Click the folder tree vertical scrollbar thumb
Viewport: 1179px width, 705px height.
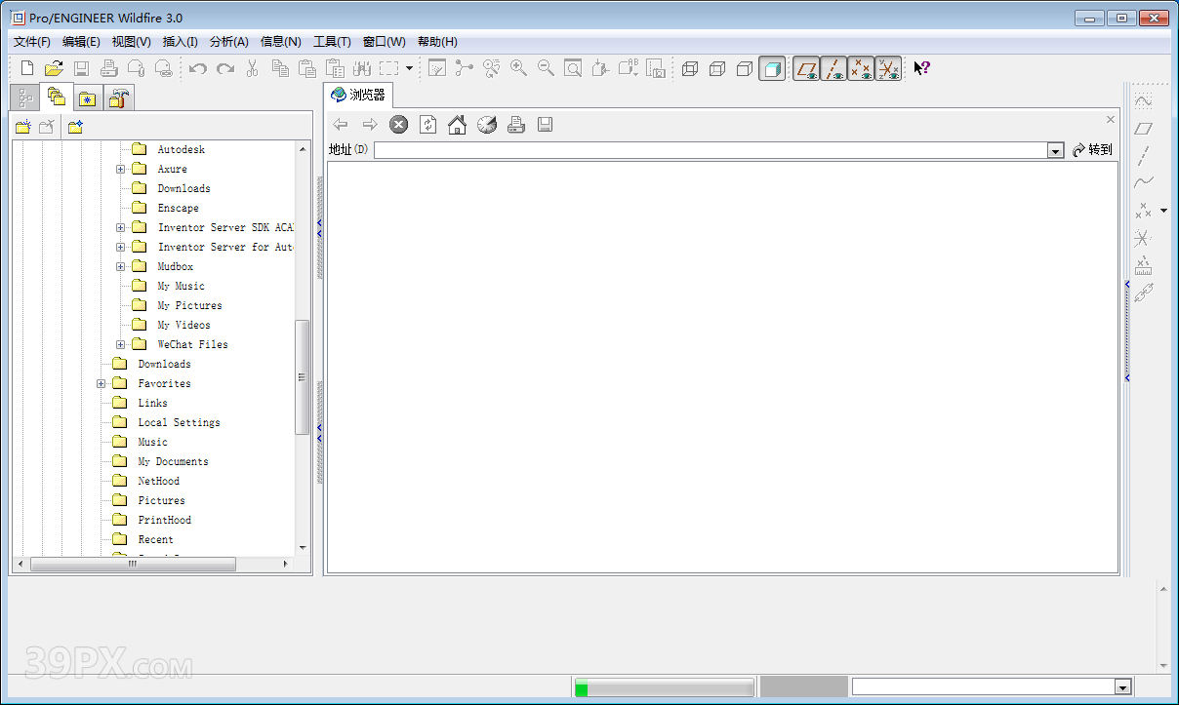[x=302, y=376]
